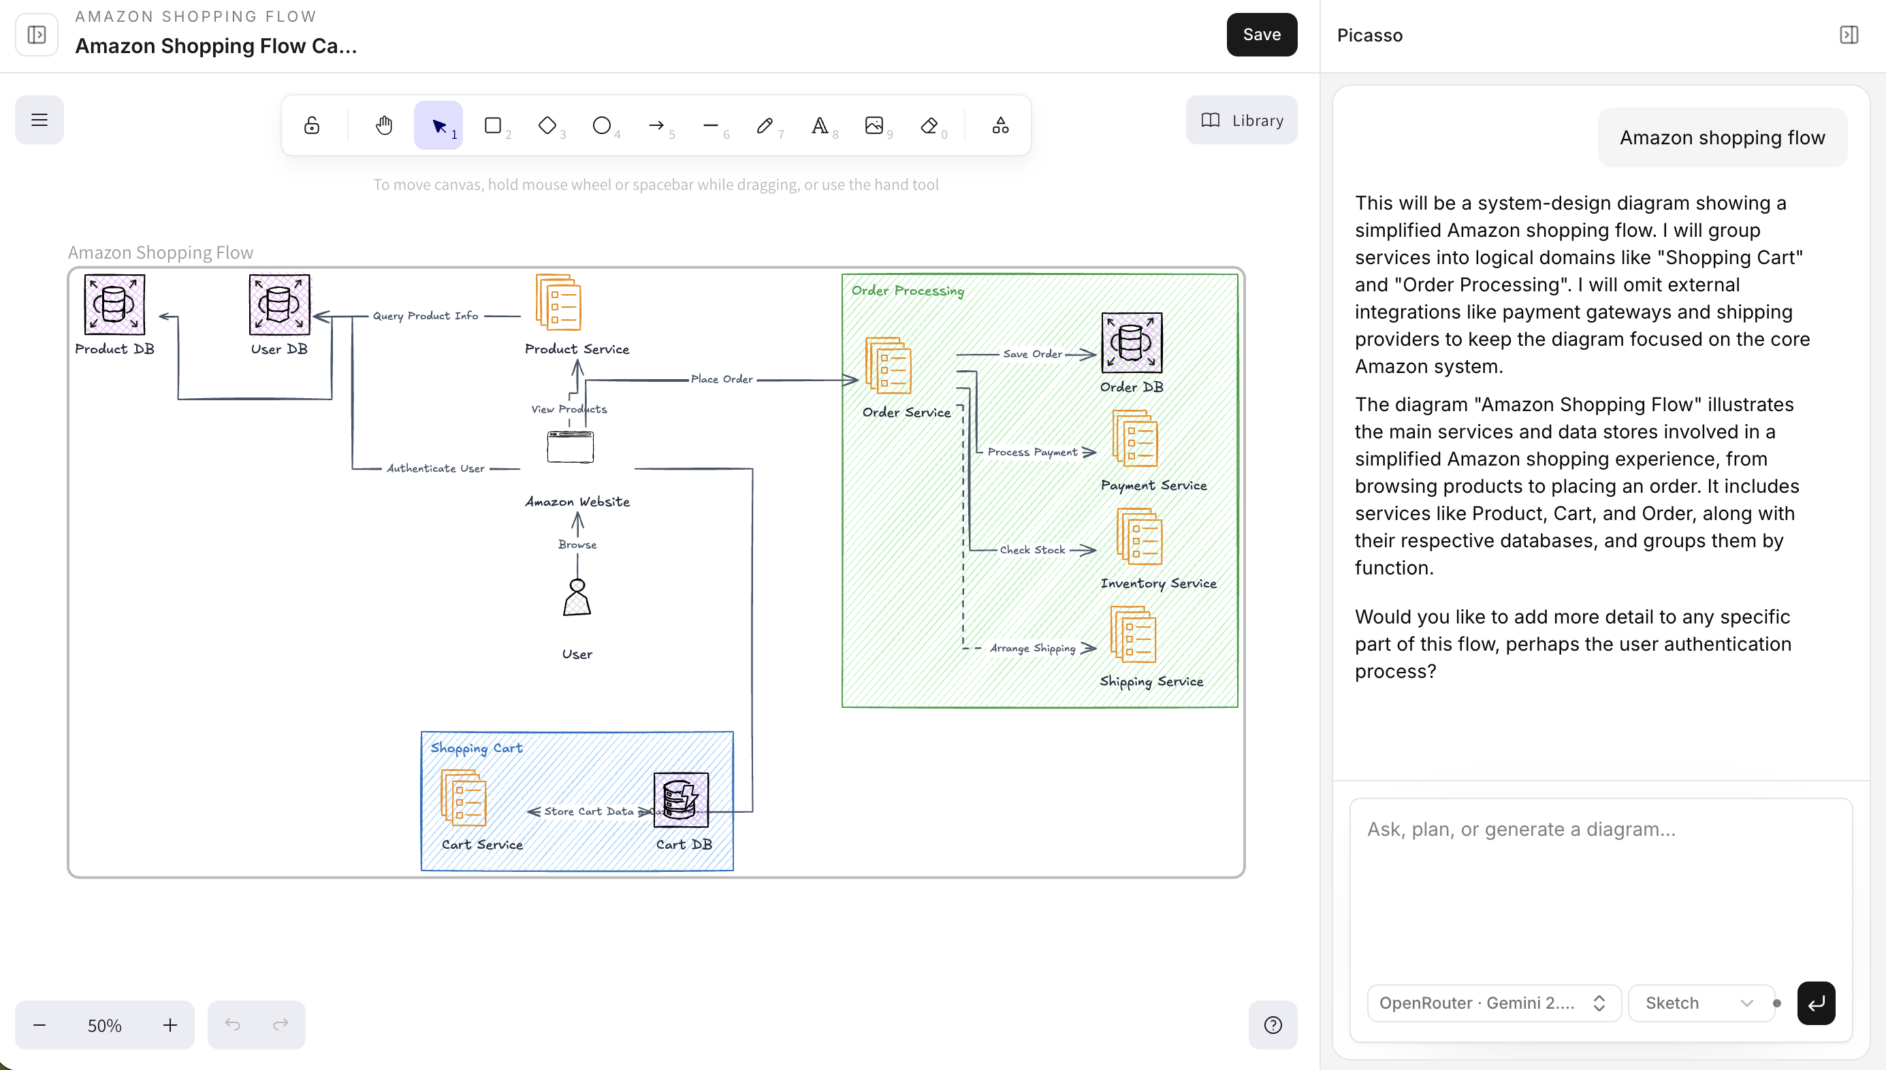Send the chat prompt

point(1815,1003)
